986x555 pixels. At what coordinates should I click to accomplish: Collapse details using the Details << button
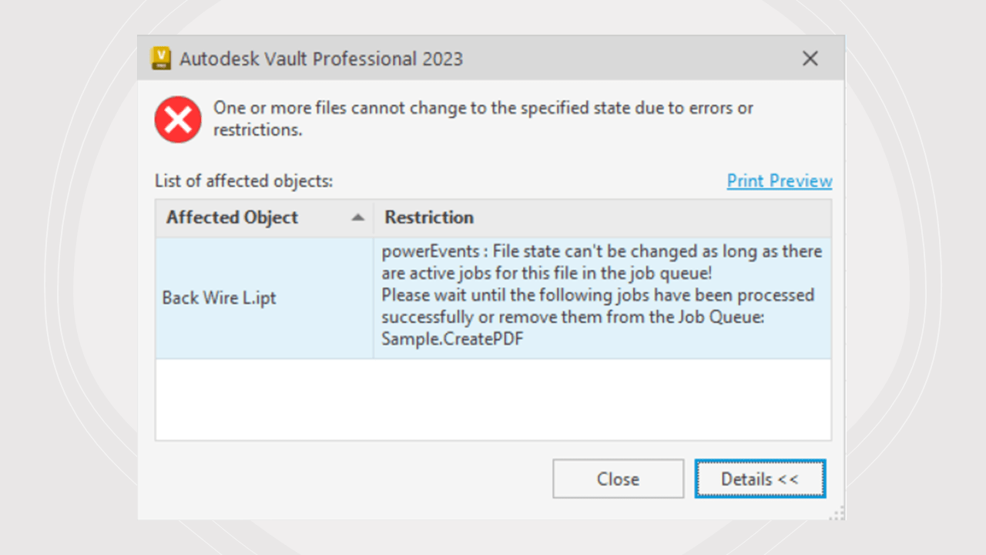760,479
